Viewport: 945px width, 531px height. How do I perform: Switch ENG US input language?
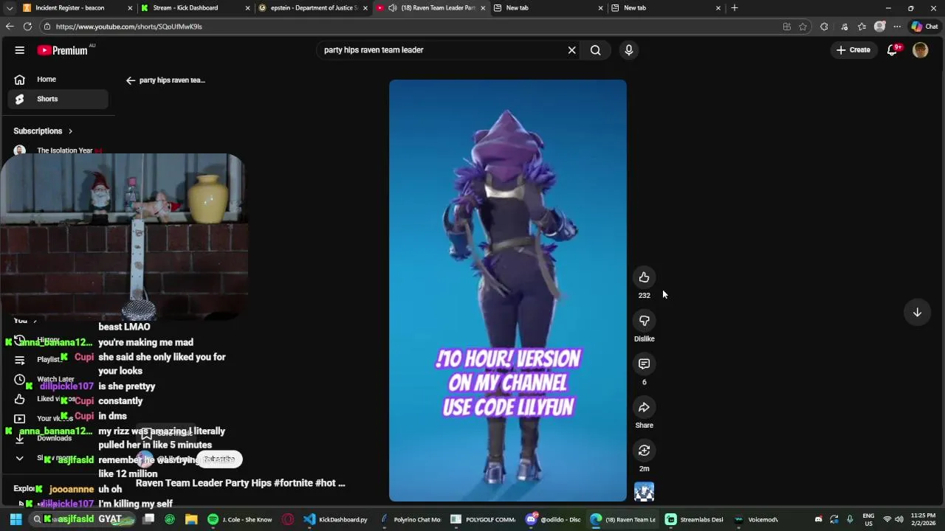pos(869,519)
